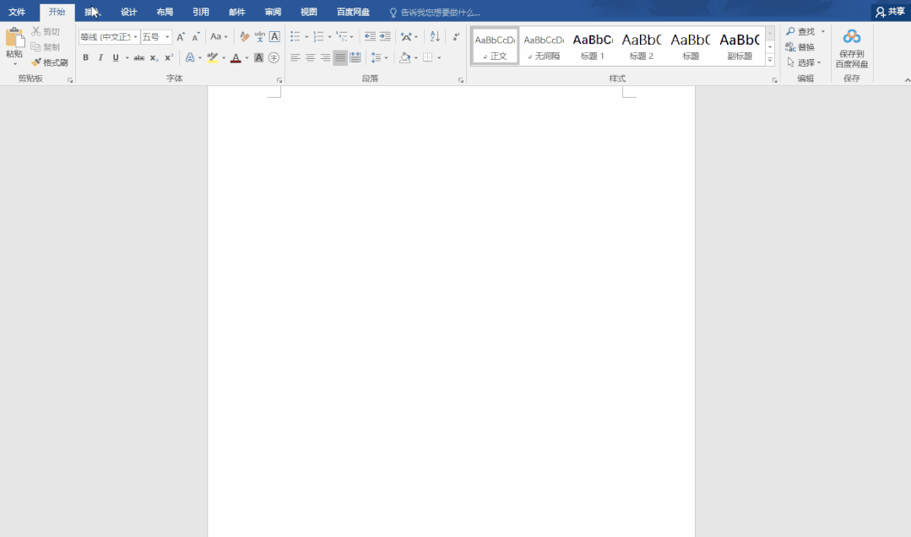This screenshot has width=911, height=537.
Task: Click the clear formatting eraser icon
Action: click(245, 37)
